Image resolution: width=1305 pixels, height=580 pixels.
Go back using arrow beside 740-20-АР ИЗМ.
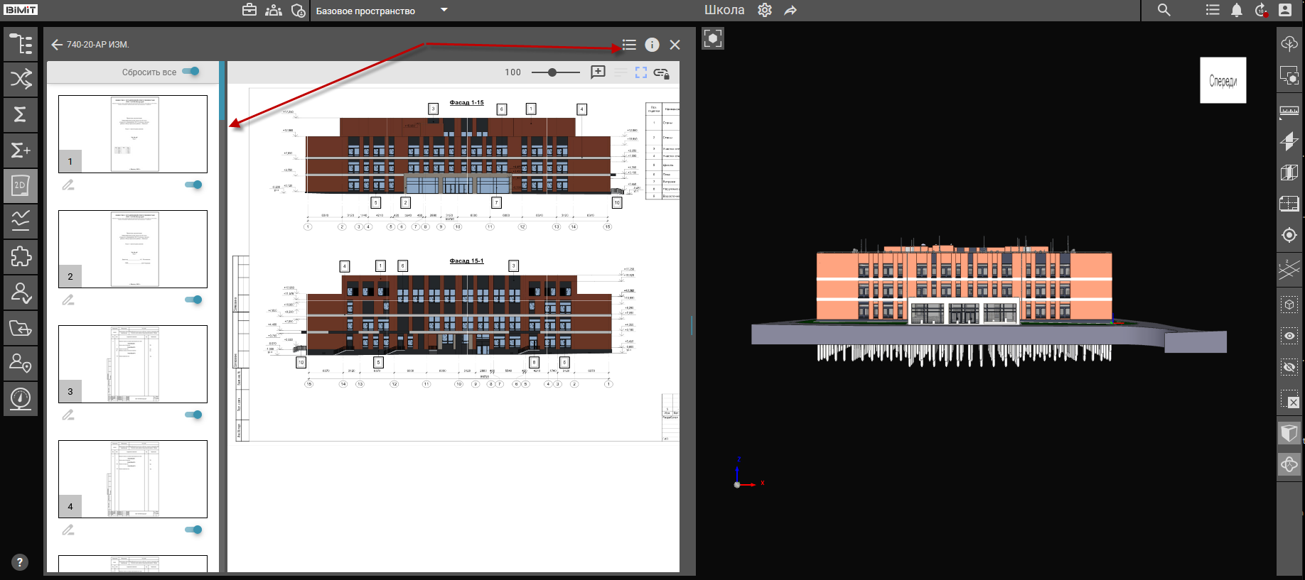57,45
